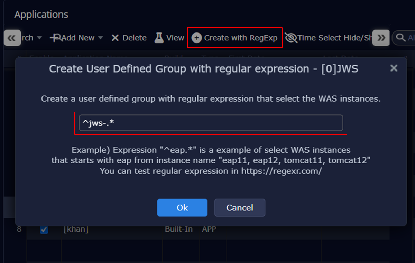
Task: Close the Create User Defined Group dialog
Action: [394, 68]
